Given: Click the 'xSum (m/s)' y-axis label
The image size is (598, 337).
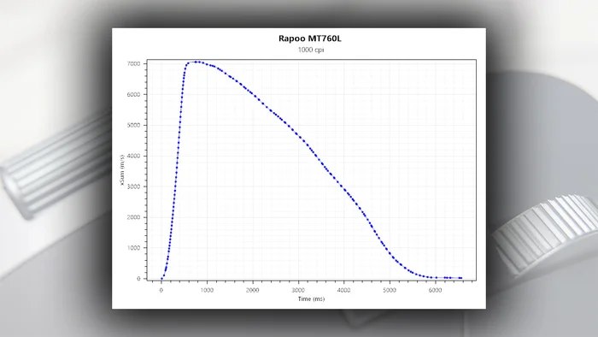Looking at the screenshot, I should [122, 170].
